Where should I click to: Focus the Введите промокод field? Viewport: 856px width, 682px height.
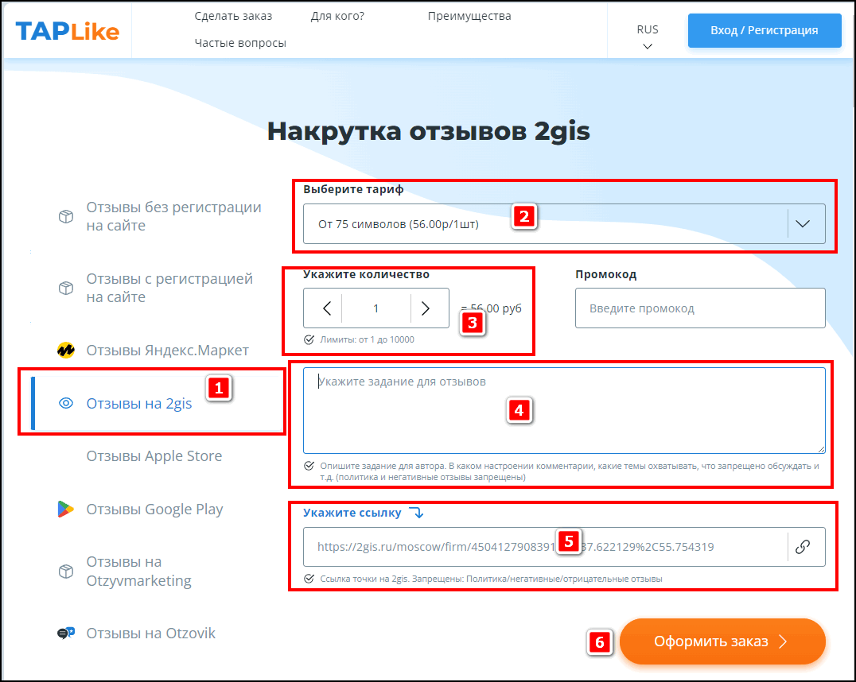point(700,308)
